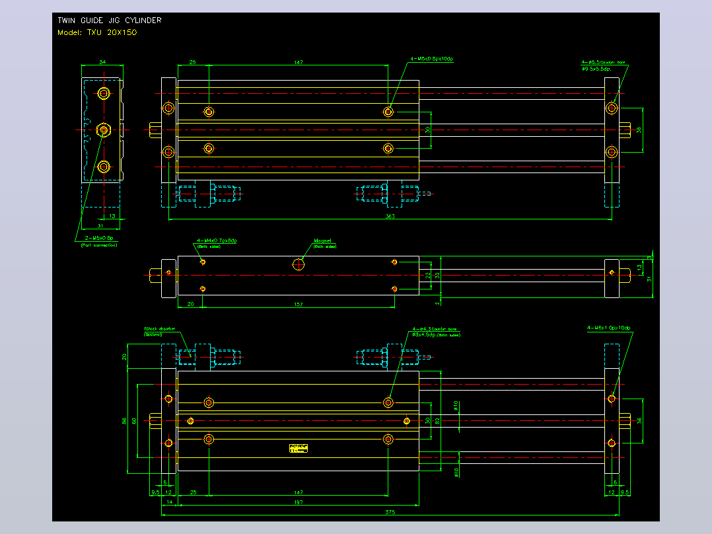This screenshot has width=712, height=534.
Task: Click the '4-M6x1.0px10dp' thread callout
Action: (x=608, y=328)
